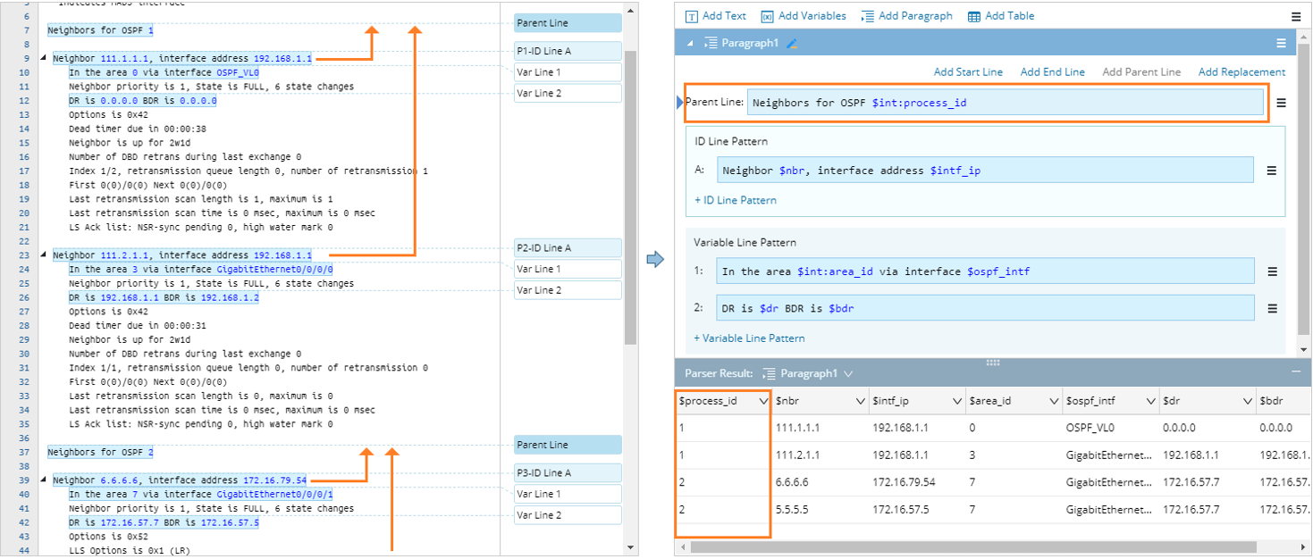Image resolution: width=1313 pixels, height=559 pixels.
Task: Click the Neighbor 6.6.6.6 interface address line
Action: 180,480
